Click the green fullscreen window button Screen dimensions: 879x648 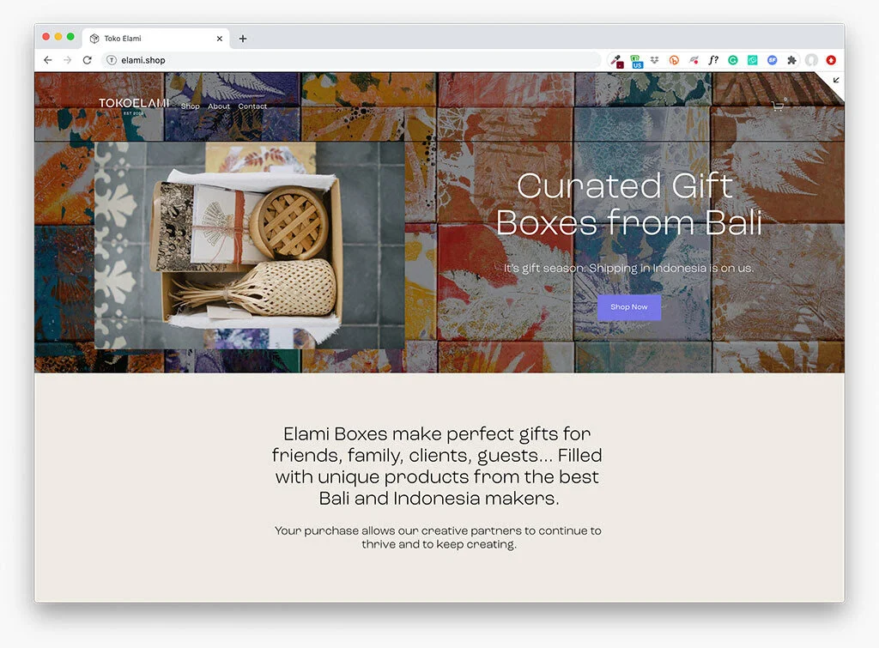(70, 36)
